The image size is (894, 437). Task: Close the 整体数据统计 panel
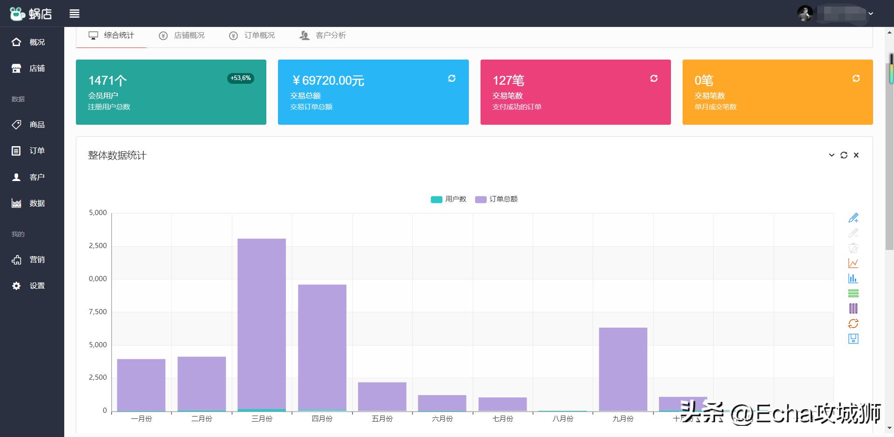click(x=856, y=155)
